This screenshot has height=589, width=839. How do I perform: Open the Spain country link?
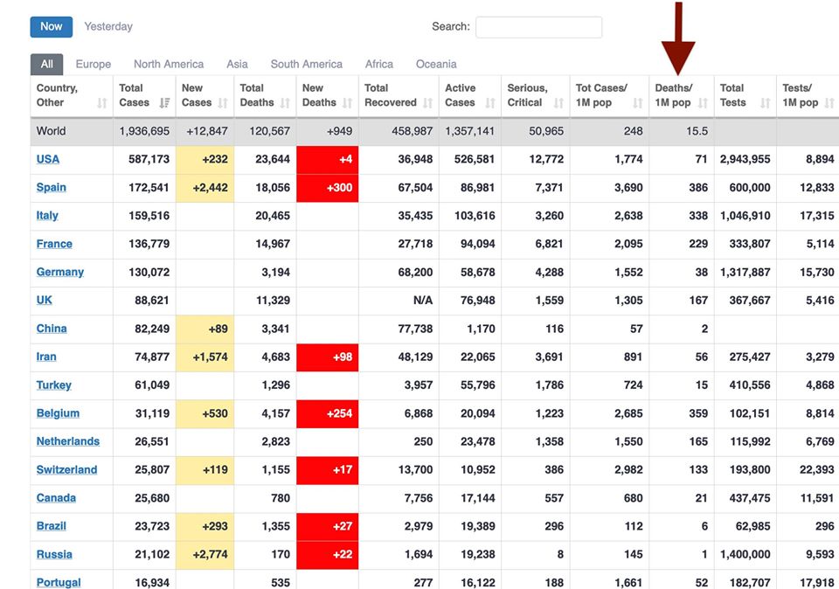[52, 187]
